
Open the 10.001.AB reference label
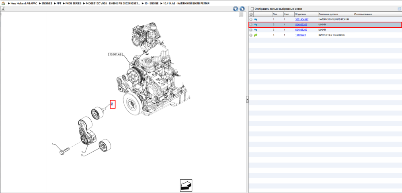click(x=116, y=54)
